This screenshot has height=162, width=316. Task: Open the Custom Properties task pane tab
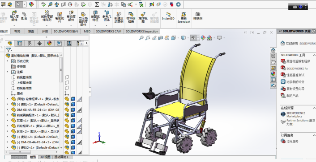pos(273,80)
